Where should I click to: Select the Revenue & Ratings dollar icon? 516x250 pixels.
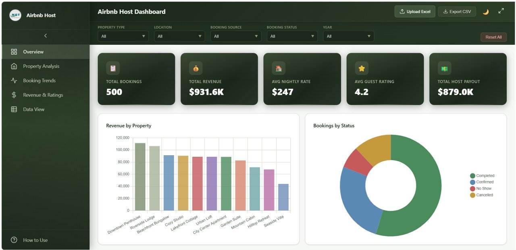tap(14, 95)
